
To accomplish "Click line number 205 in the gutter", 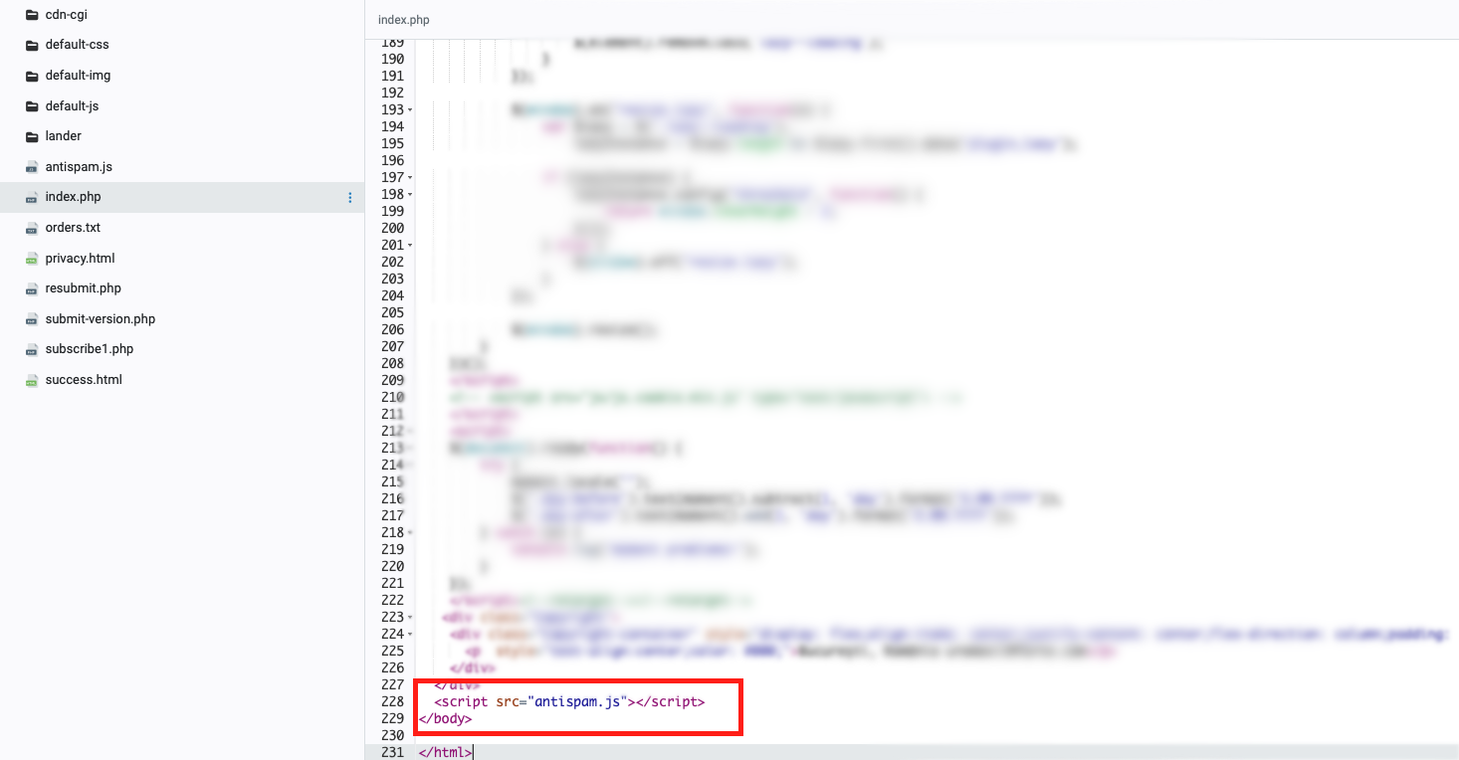I will click(x=392, y=312).
